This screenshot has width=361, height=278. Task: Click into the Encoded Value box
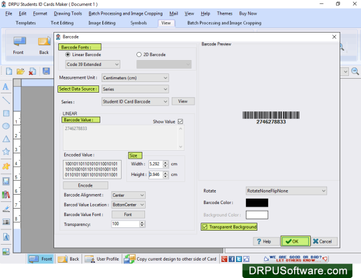coord(92,169)
